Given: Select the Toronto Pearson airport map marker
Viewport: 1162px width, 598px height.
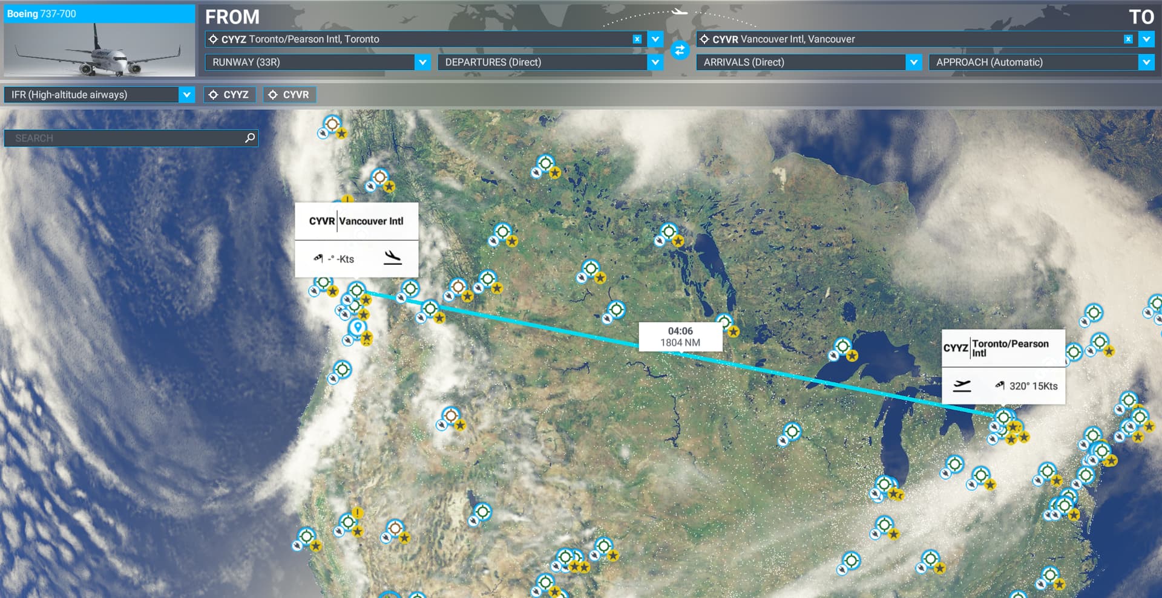Looking at the screenshot, I should tap(1003, 417).
